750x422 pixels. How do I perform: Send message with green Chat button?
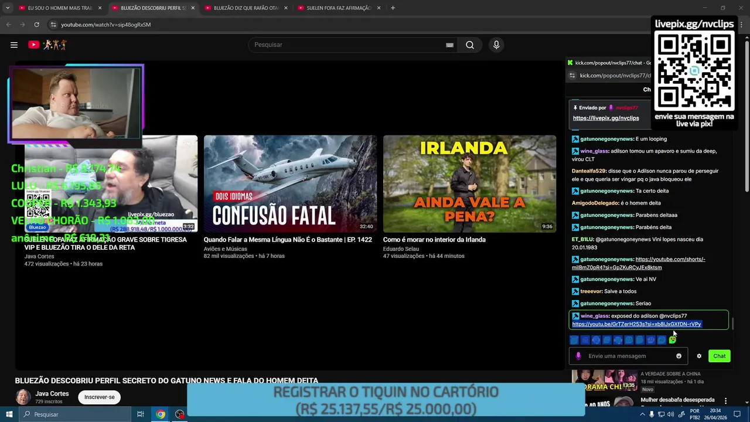coord(719,356)
